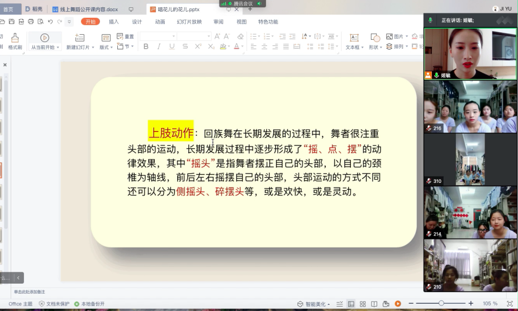The height and width of the screenshot is (311, 518).
Task: Click the 重置 reset button
Action: 126,36
